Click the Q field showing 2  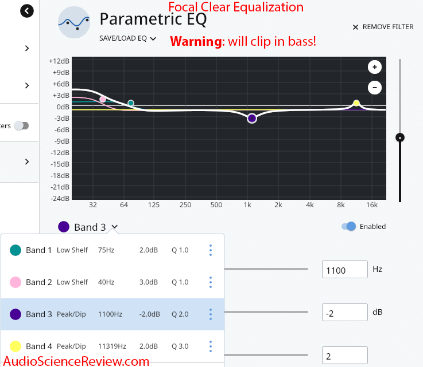(x=345, y=356)
